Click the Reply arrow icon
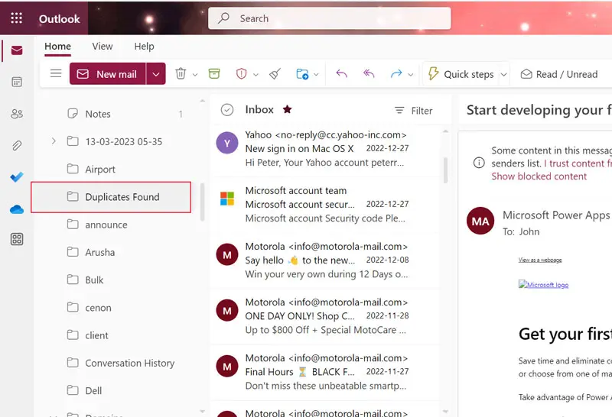Viewport: 612px width, 417px height. 341,73
